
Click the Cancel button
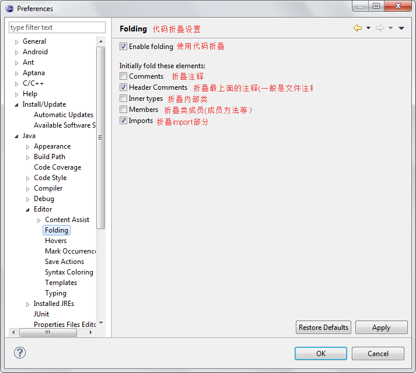(x=378, y=353)
